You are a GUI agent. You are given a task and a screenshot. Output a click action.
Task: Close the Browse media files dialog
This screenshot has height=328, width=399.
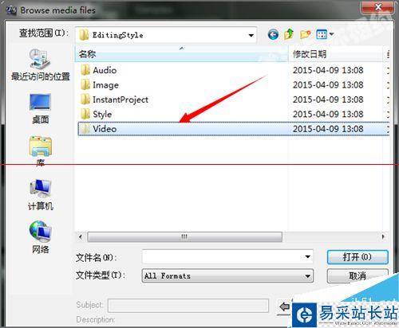(377, 7)
